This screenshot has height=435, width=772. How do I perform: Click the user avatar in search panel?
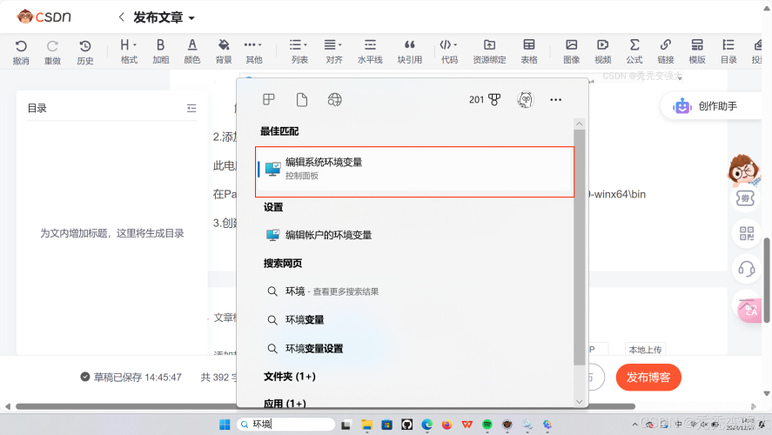pyautogui.click(x=526, y=100)
